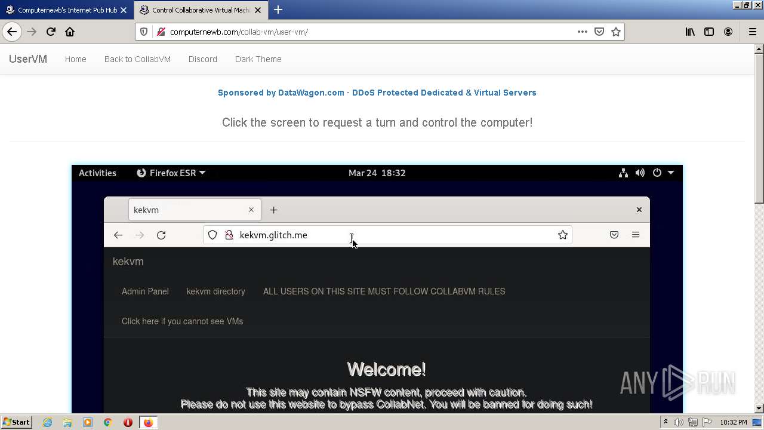Screen dimensions: 764x430
Task: Open GNOME Activities overview in the VM
Action: coord(97,173)
